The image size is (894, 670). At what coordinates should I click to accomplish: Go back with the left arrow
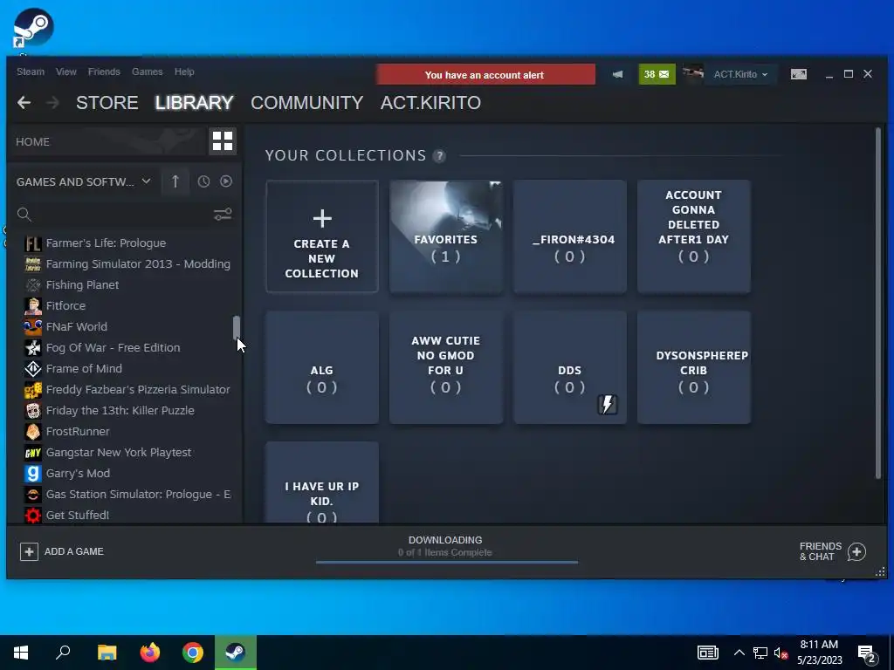click(x=24, y=103)
